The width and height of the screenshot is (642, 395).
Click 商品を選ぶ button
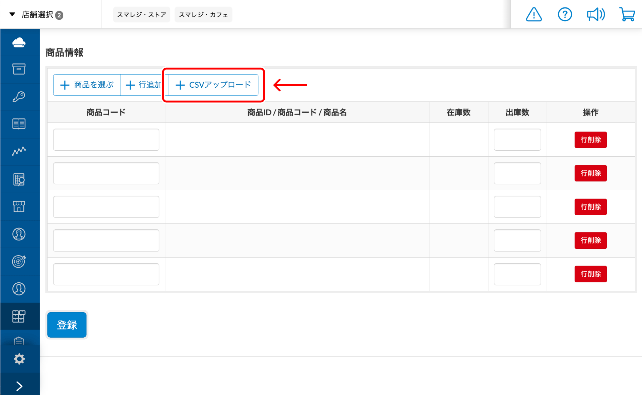tap(87, 85)
